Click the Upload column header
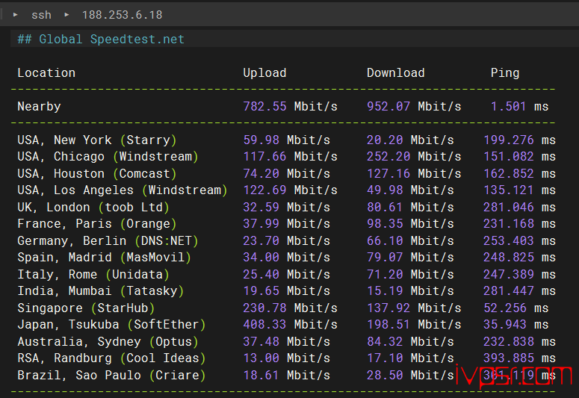Screen dimensions: 579x398 (264, 72)
